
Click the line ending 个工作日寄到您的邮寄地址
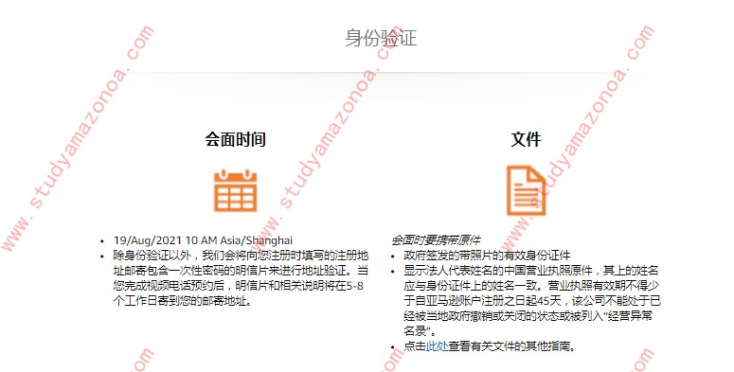click(183, 300)
